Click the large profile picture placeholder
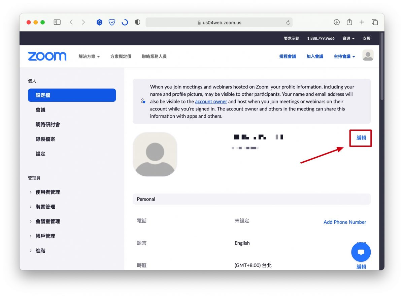 (x=155, y=154)
